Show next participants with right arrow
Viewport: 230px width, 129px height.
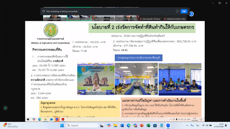(x=191, y=14)
